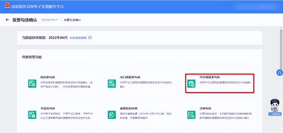Click the green 注销勾选 card icon
283x133 pixels.
(x=191, y=115)
